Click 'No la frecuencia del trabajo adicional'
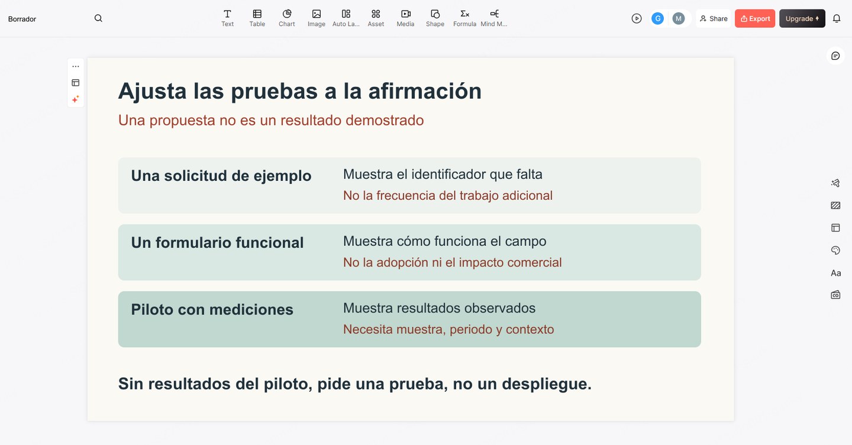Viewport: 852px width, 445px height. [448, 196]
